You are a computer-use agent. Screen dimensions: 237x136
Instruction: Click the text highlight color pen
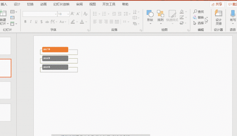coord(73,22)
